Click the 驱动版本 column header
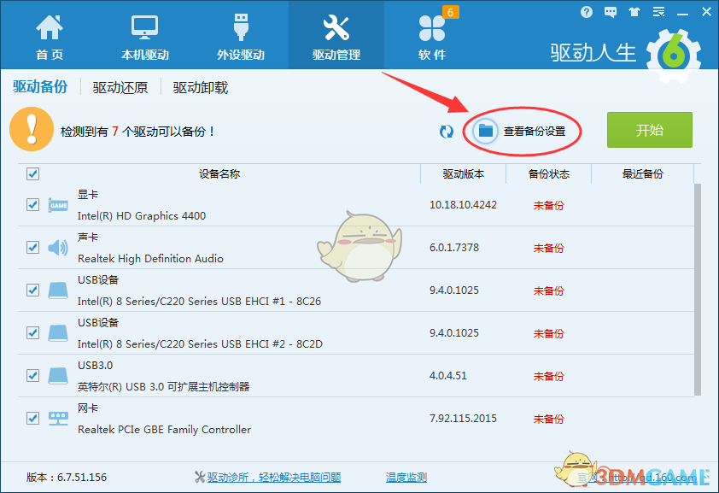719x493 pixels. (x=463, y=173)
